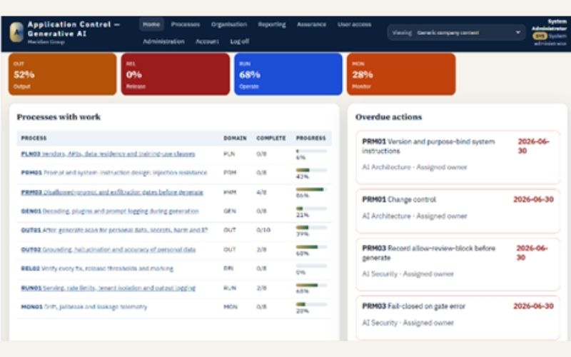571x357 pixels.
Task: Click the REL02 row empty progress bar
Action: pyautogui.click(x=311, y=266)
